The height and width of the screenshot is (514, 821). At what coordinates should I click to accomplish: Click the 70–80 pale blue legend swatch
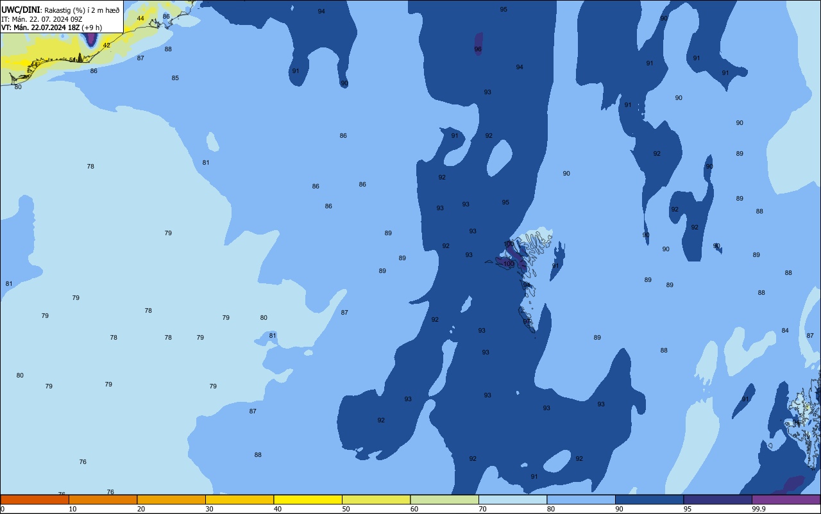coord(512,499)
